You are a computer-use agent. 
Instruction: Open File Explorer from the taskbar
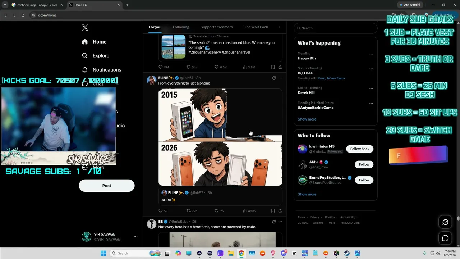coord(231,253)
